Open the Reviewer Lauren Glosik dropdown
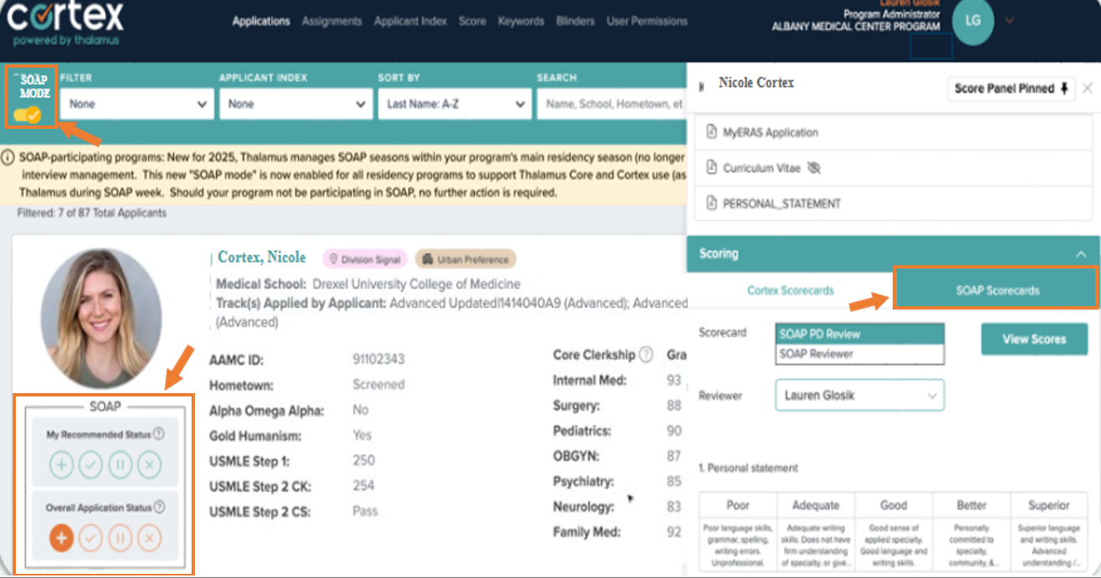Screen dimensions: 1101x578 coord(860,396)
